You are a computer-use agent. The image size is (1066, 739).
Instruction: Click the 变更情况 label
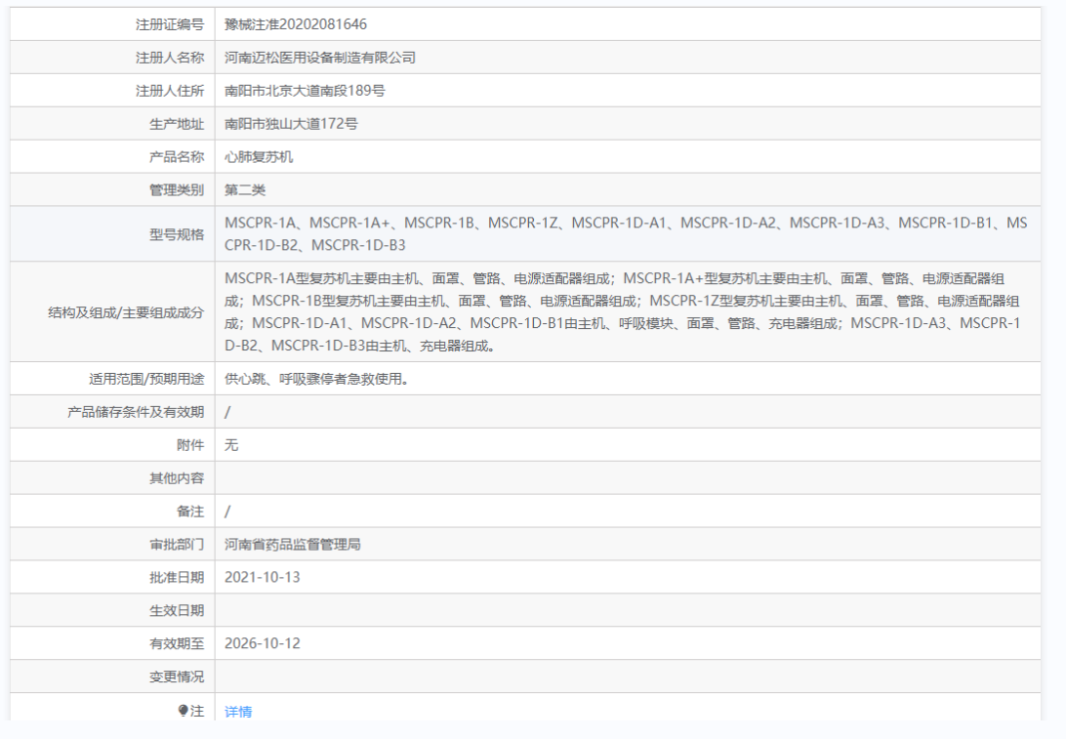177,677
